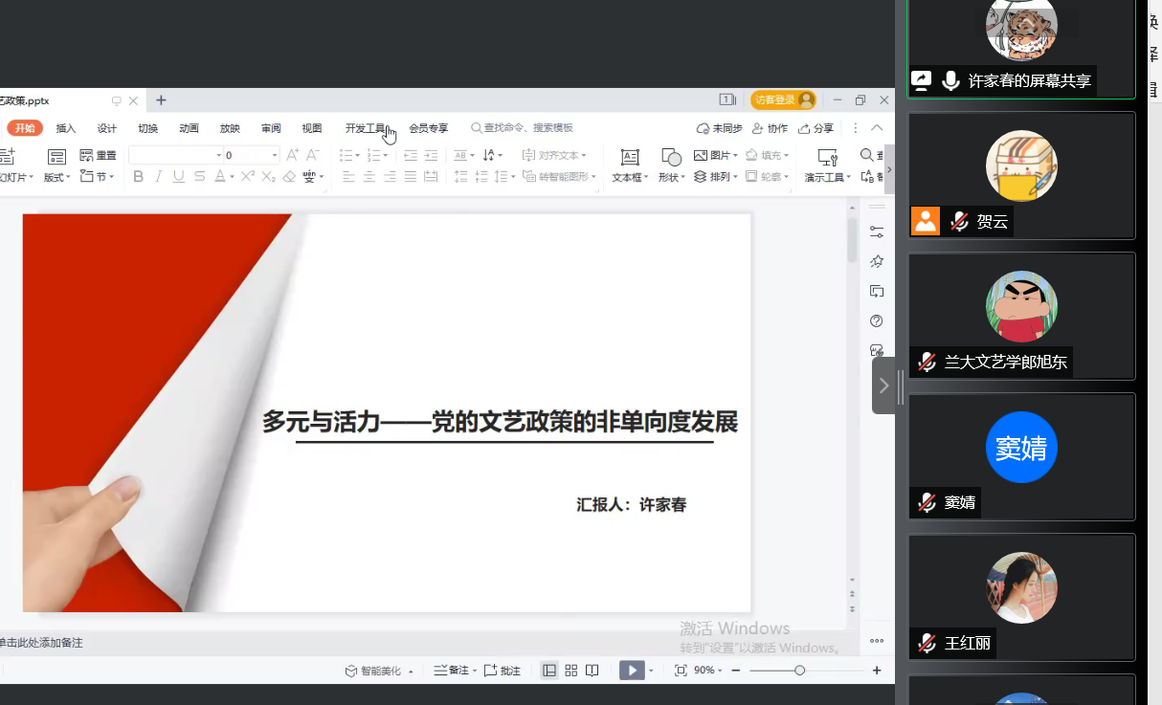Screen dimensions: 1162x705
Task: Clear formatting with the eraser icon
Action: coord(289,177)
